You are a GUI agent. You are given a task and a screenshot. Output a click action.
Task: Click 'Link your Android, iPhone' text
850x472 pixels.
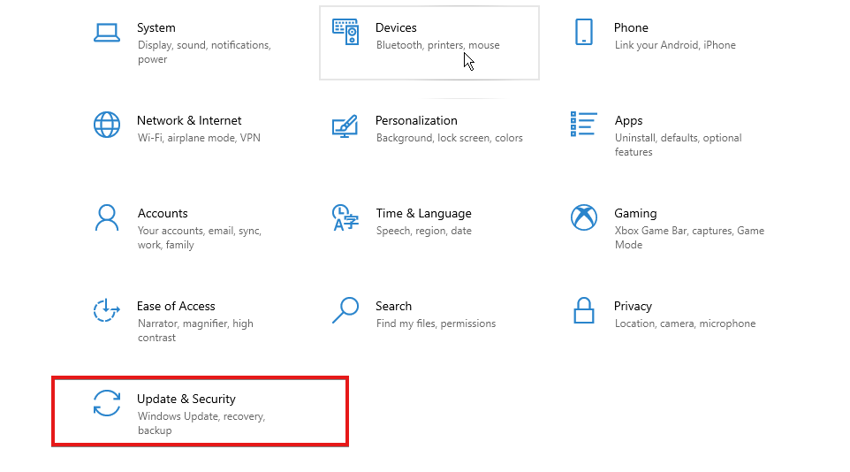[675, 45]
